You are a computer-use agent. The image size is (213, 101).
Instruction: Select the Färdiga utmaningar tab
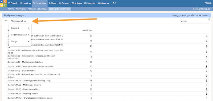pos(60,9)
